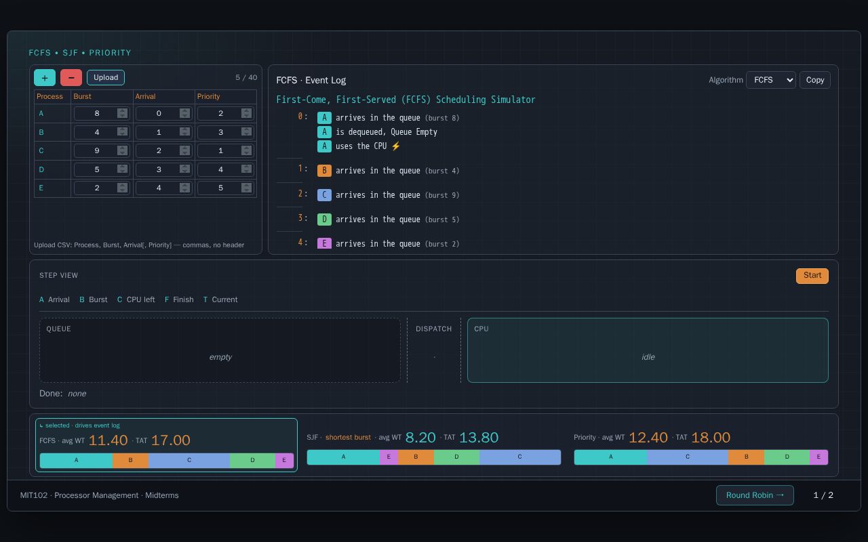Click the process name A table cell
The width and height of the screenshot is (868, 542).
(x=52, y=113)
